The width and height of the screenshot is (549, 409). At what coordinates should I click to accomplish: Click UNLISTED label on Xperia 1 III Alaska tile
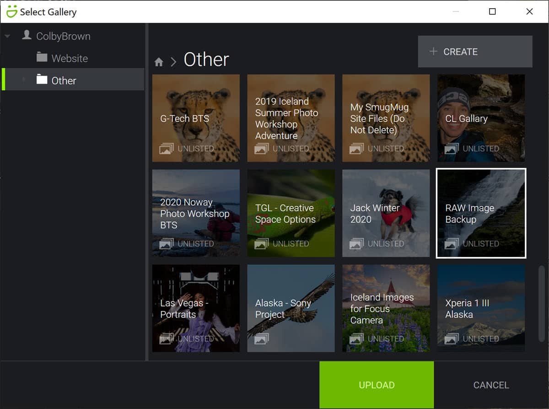click(x=481, y=339)
